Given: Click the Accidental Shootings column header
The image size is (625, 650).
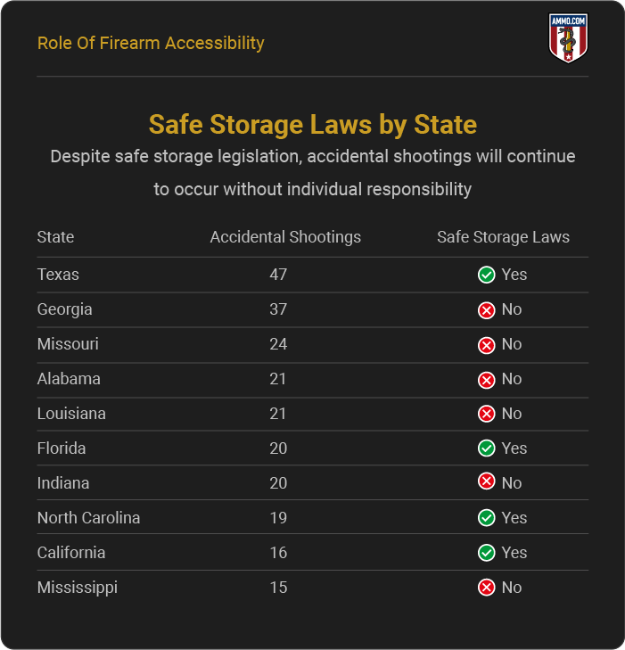Looking at the screenshot, I should tap(285, 237).
